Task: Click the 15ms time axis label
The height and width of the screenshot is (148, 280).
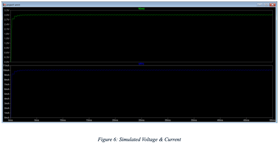Action: point(89,120)
